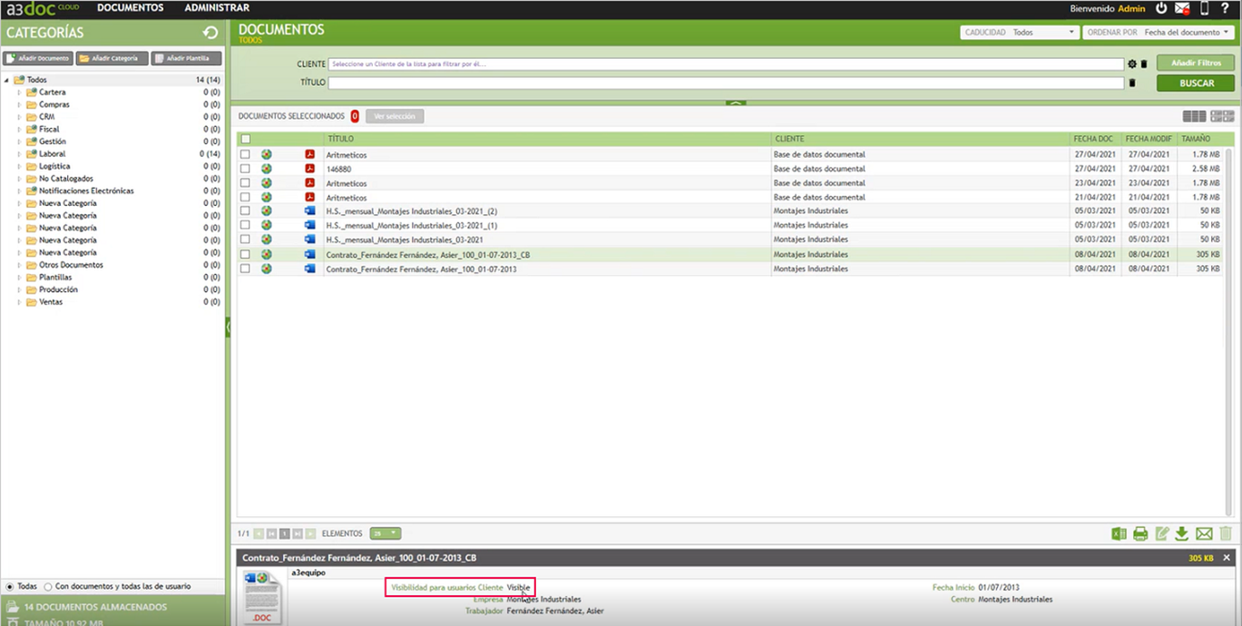Close the document details panel
Viewport: 1242px width, 626px height.
tap(1227, 558)
